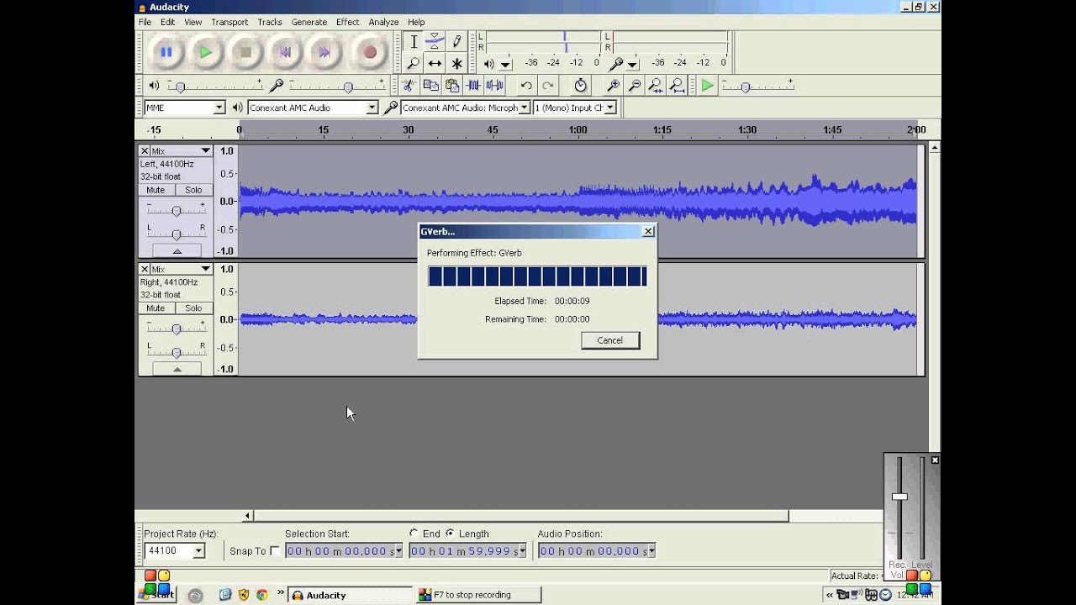This screenshot has height=605, width=1076.
Task: Open the Tracks menu
Action: pos(270,22)
